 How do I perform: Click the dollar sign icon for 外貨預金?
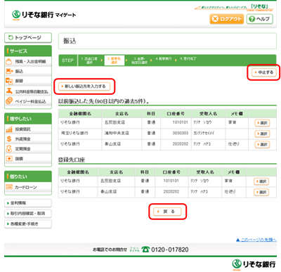tap(9, 139)
